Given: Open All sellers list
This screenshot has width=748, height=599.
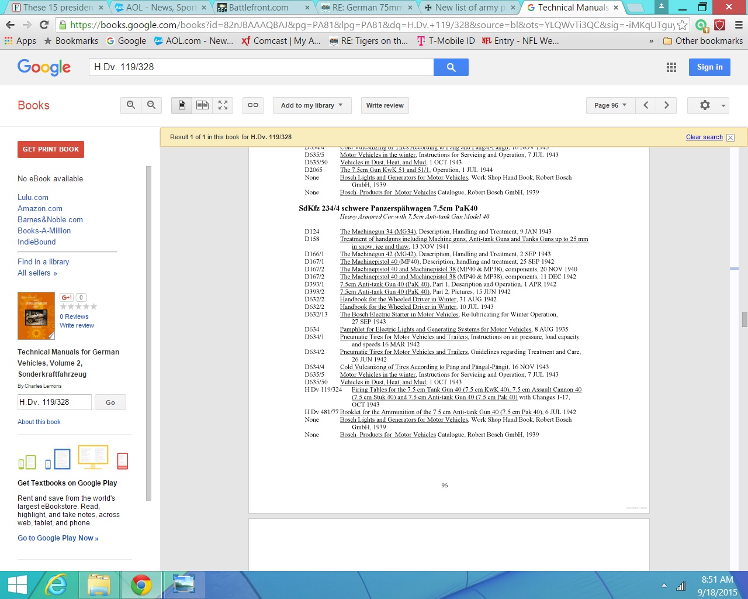Looking at the screenshot, I should coord(37,273).
